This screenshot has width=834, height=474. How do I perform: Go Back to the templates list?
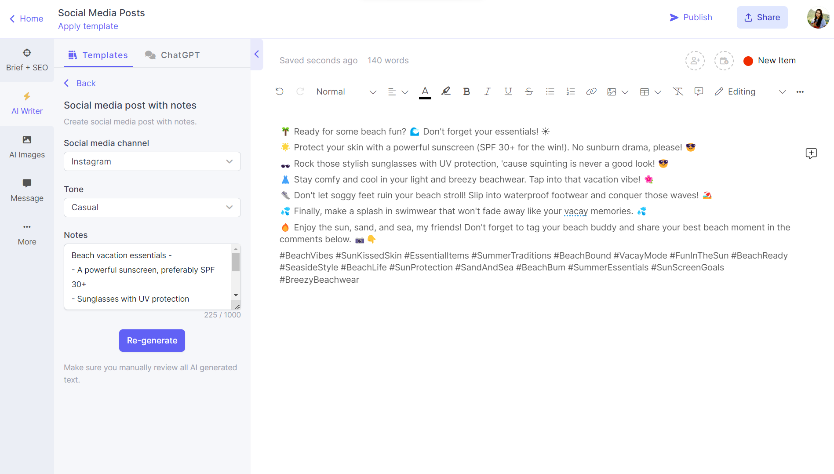point(80,83)
